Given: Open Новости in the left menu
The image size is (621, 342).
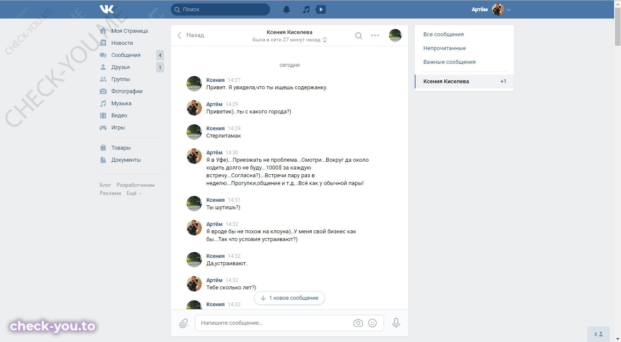Looking at the screenshot, I should 122,43.
